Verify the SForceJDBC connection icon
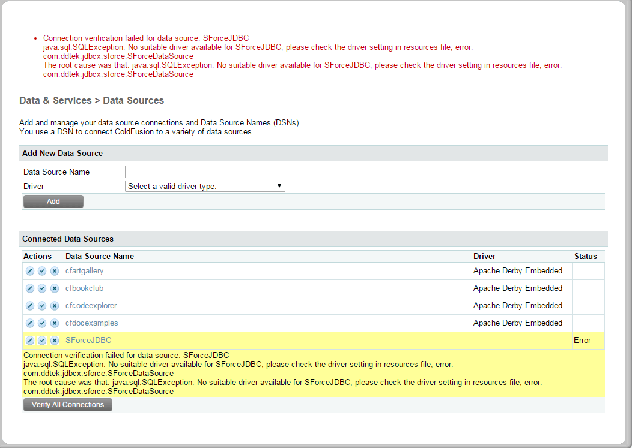 point(42,341)
